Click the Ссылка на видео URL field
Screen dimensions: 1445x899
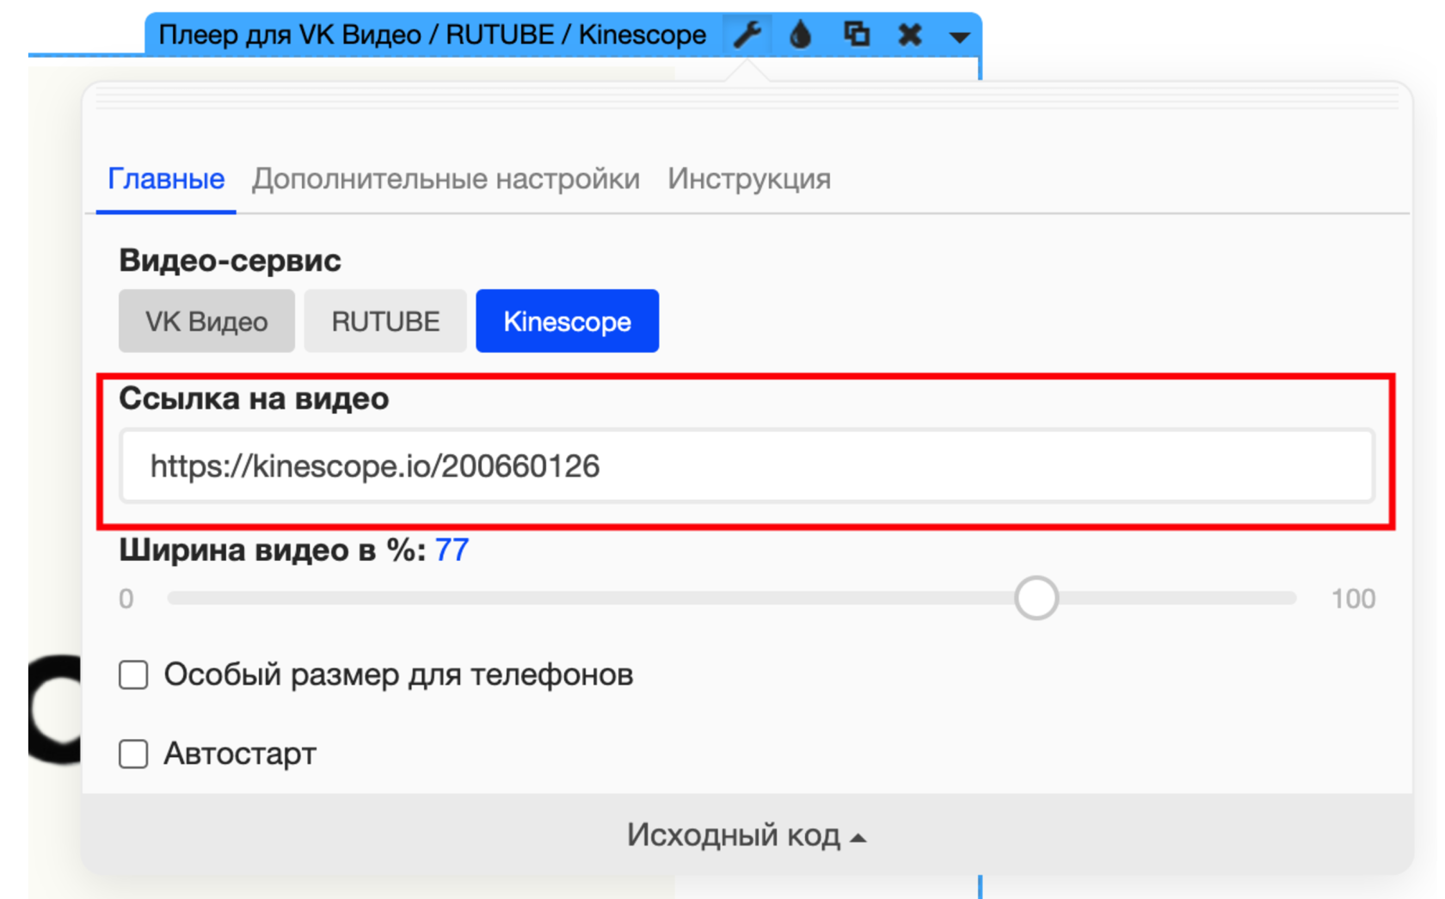747,465
